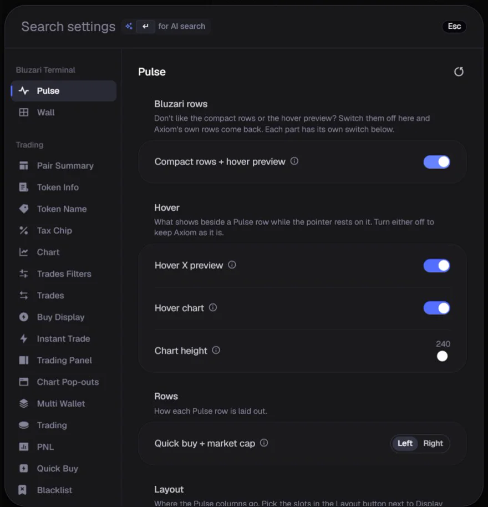Show info for Compact rows + hover preview
Image resolution: width=488 pixels, height=507 pixels.
pyautogui.click(x=294, y=161)
